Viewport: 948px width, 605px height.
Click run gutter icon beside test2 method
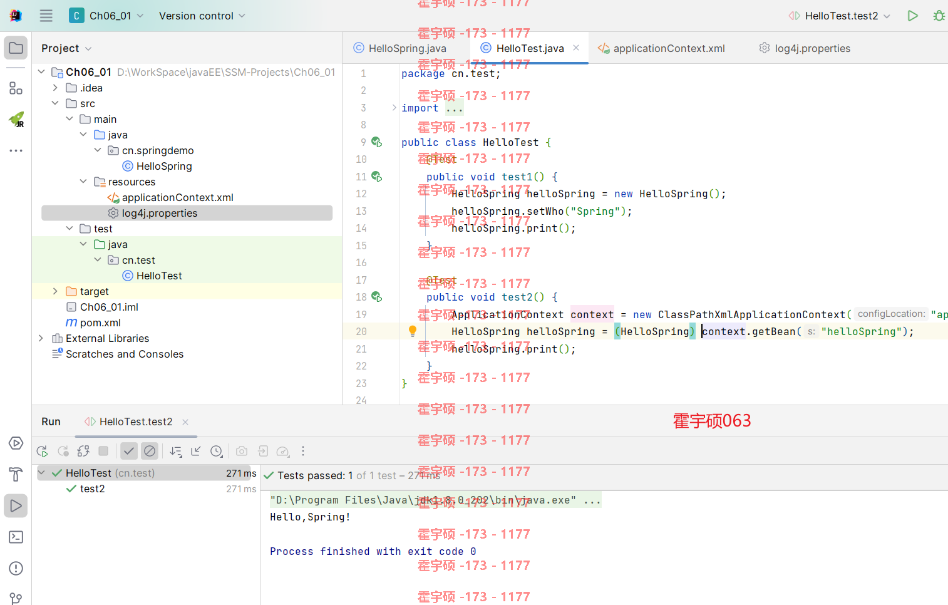[x=376, y=297]
